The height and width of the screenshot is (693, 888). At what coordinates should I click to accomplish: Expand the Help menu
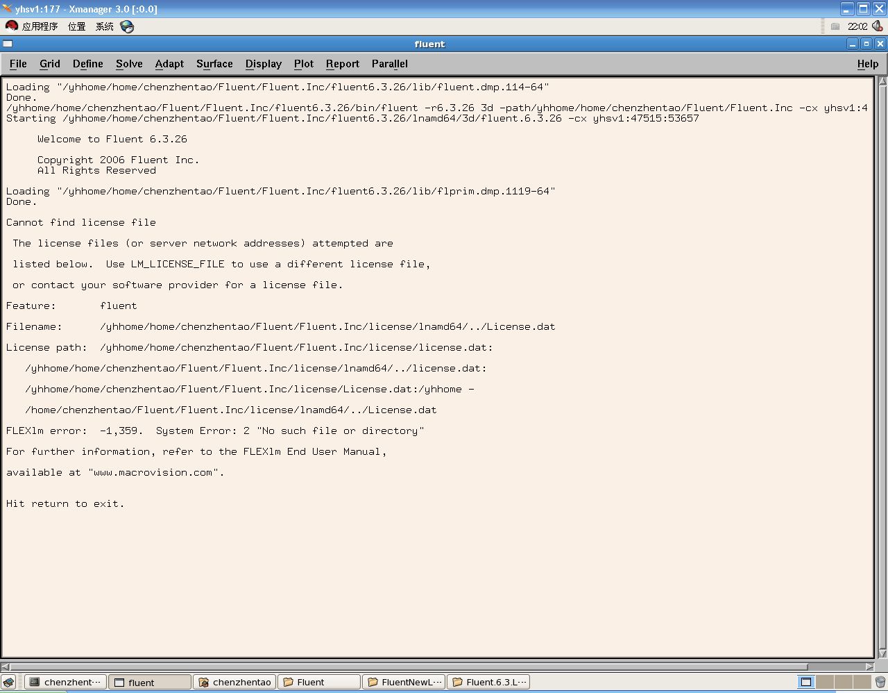click(x=867, y=64)
